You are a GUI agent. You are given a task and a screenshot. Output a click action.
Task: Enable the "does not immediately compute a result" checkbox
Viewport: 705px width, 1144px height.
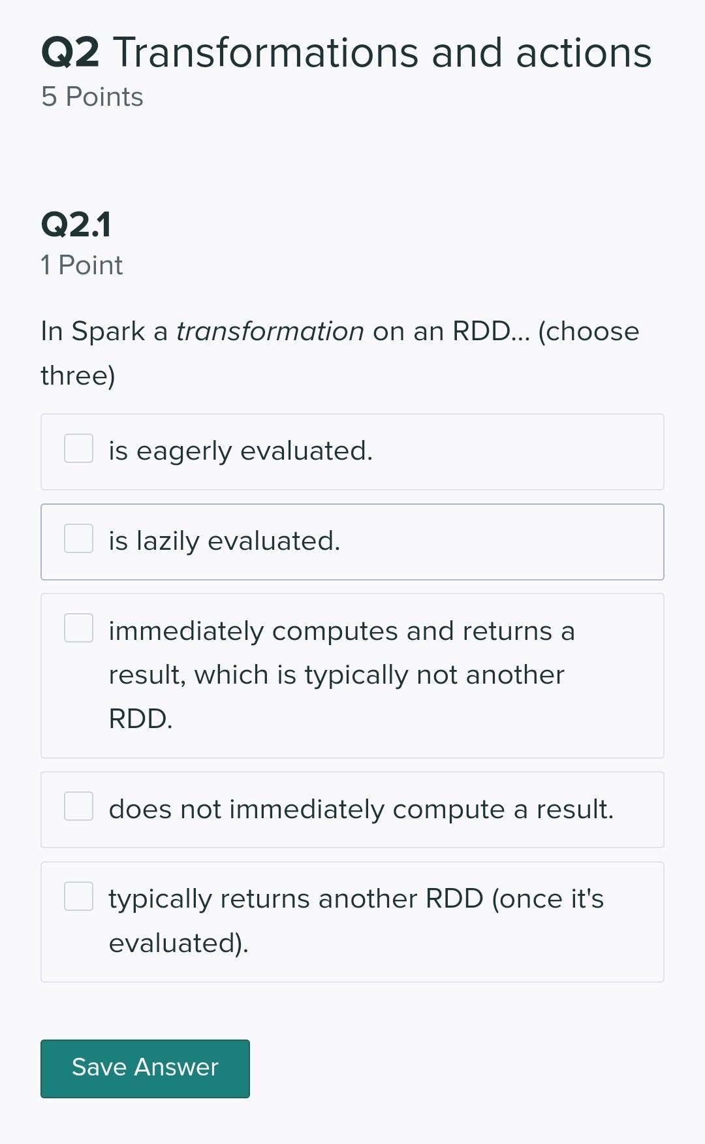pyautogui.click(x=78, y=807)
